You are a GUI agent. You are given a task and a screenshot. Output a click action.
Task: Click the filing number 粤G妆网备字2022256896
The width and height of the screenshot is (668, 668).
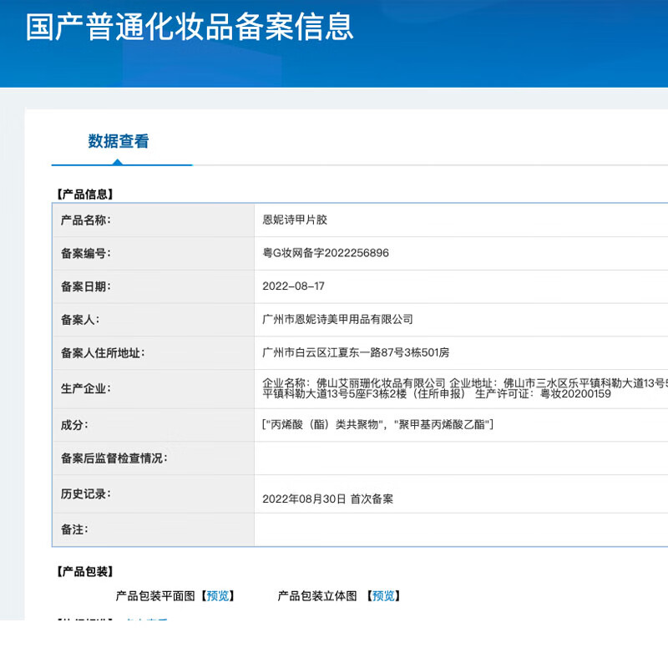tap(326, 253)
